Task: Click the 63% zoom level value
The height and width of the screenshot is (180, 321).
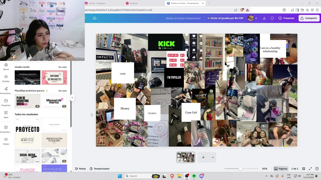Action: click(x=265, y=169)
